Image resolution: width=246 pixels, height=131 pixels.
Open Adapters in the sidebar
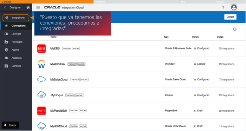pyautogui.click(x=16, y=58)
